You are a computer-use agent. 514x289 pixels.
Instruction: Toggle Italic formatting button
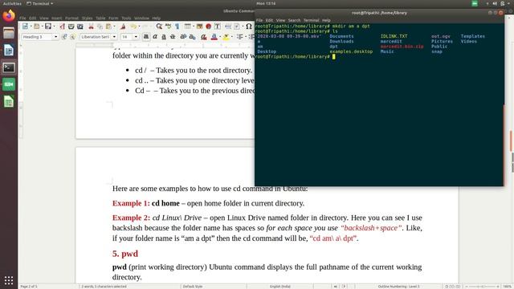[155, 37]
